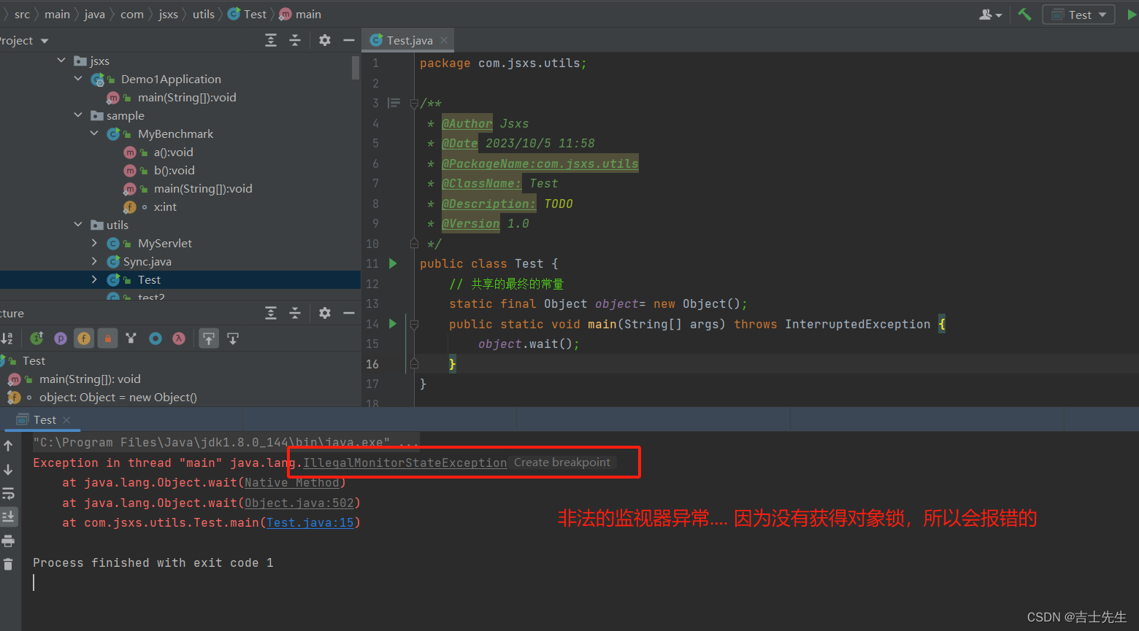
Task: Collapse the MyBenchmark class node
Action: pyautogui.click(x=94, y=133)
